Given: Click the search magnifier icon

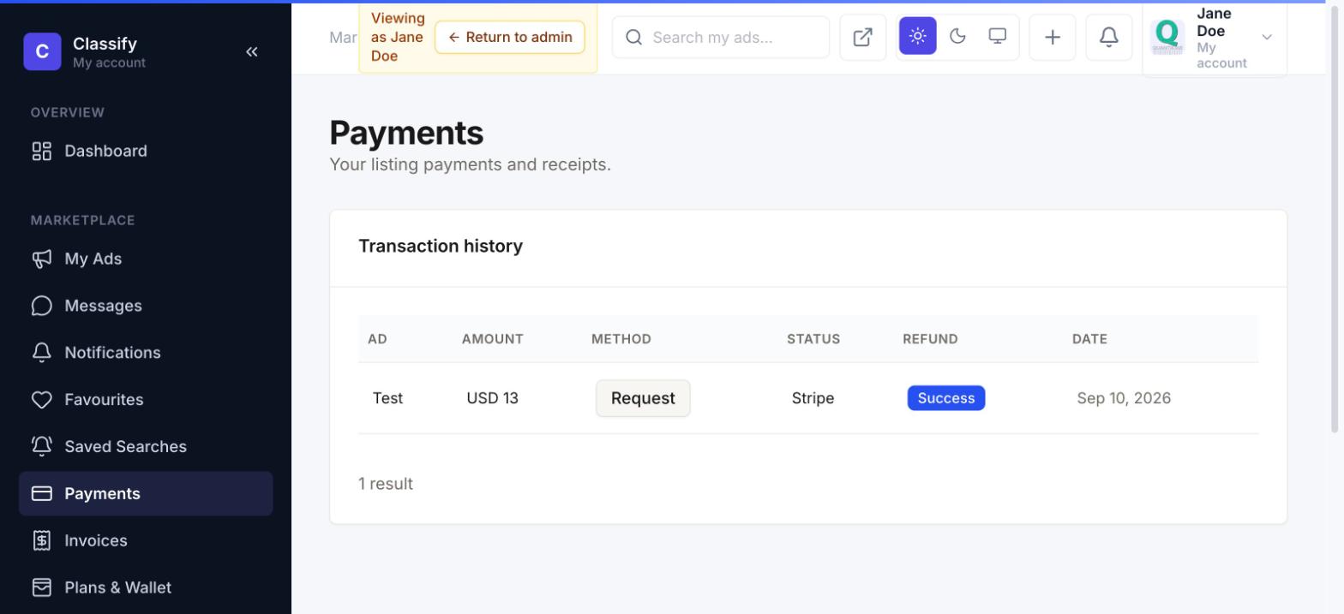Looking at the screenshot, I should [633, 37].
